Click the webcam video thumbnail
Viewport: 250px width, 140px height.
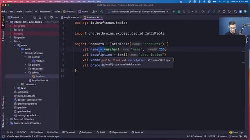[234, 26]
